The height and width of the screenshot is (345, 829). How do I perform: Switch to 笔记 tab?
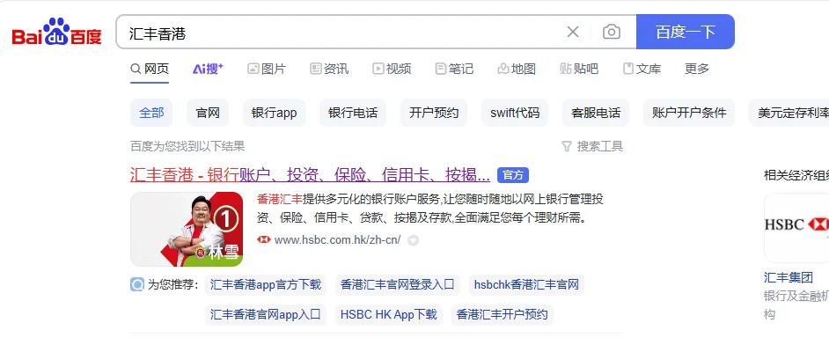pyautogui.click(x=454, y=69)
